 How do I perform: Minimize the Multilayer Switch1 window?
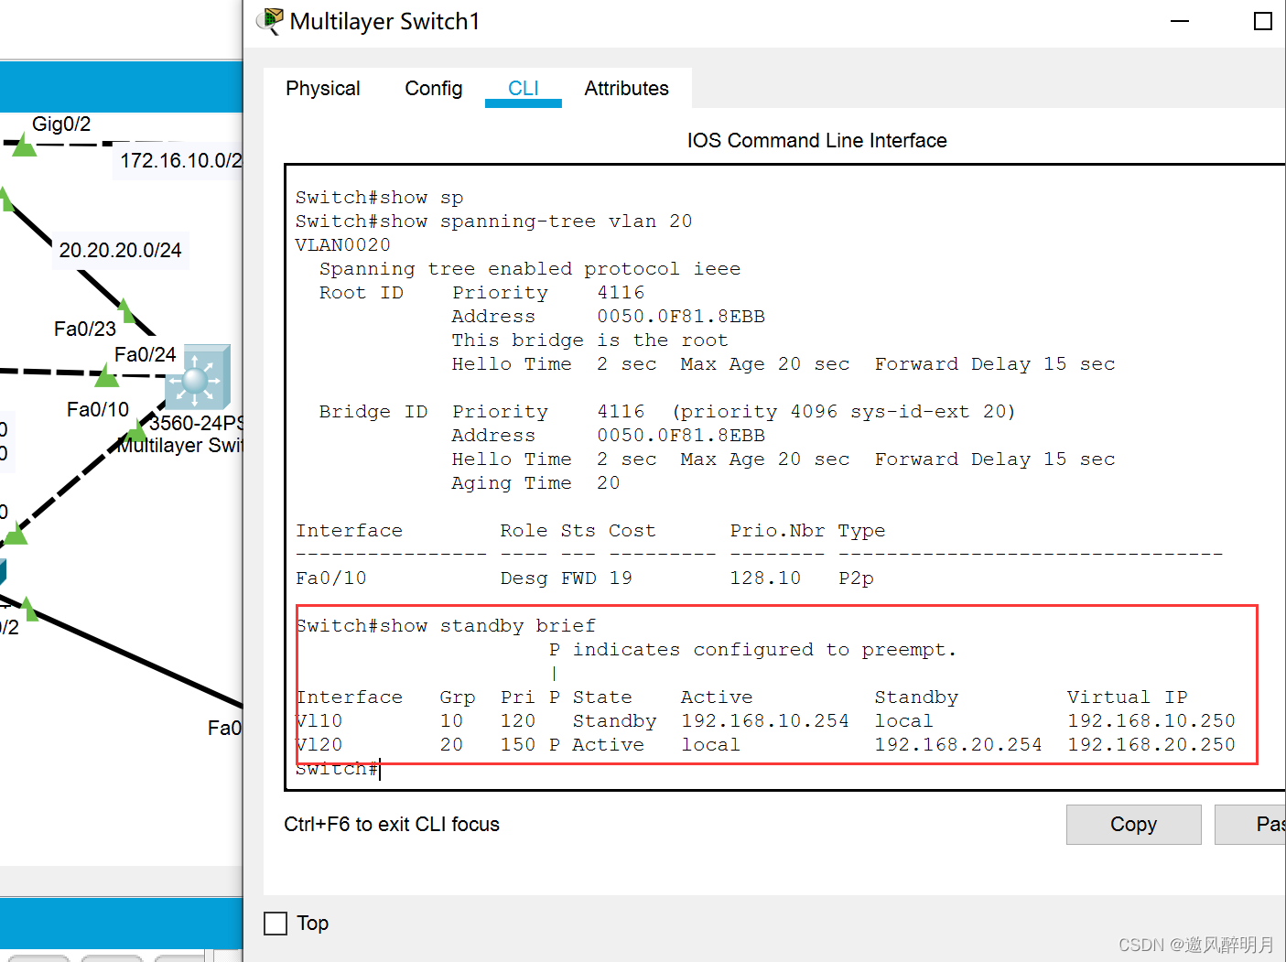1180,21
